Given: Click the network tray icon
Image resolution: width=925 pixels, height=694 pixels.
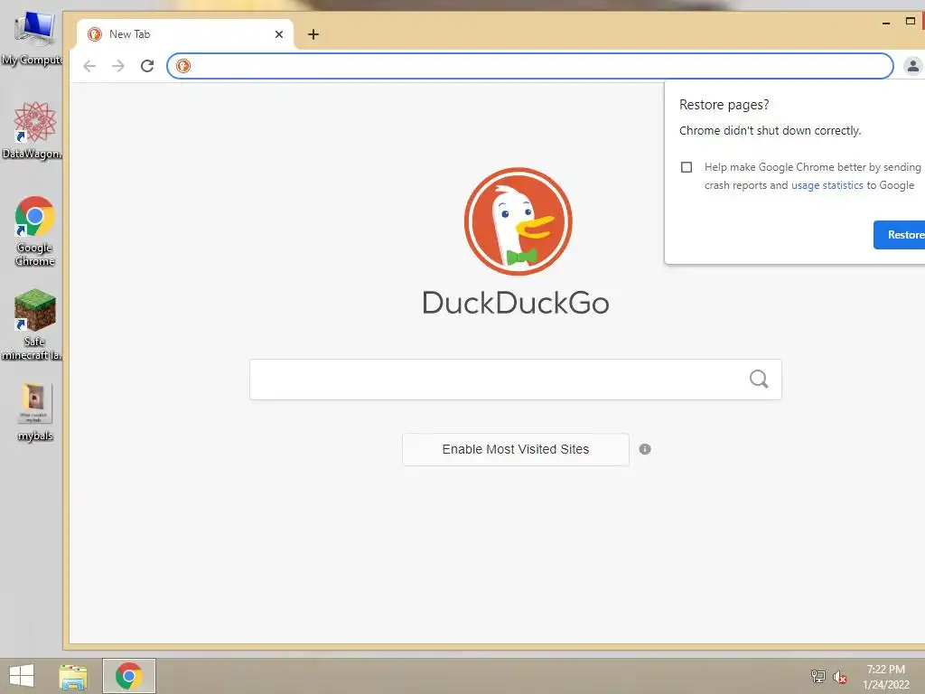Looking at the screenshot, I should (818, 676).
